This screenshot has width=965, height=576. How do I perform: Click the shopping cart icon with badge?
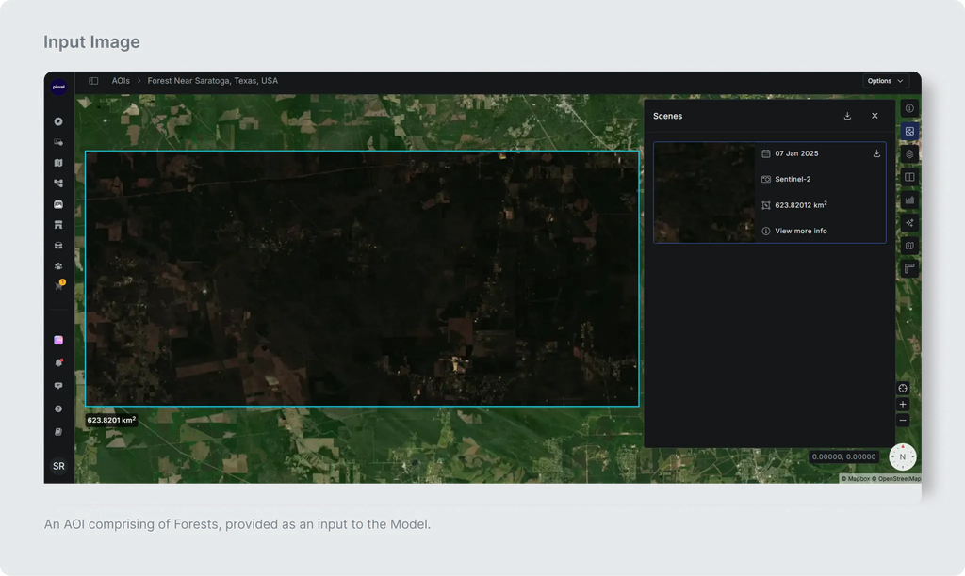pyautogui.click(x=59, y=285)
